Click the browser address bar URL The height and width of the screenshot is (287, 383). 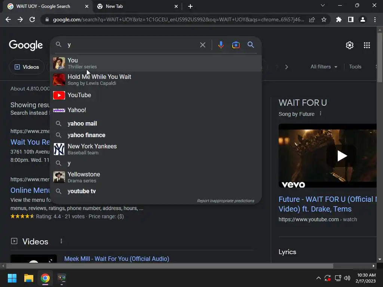coord(178,19)
